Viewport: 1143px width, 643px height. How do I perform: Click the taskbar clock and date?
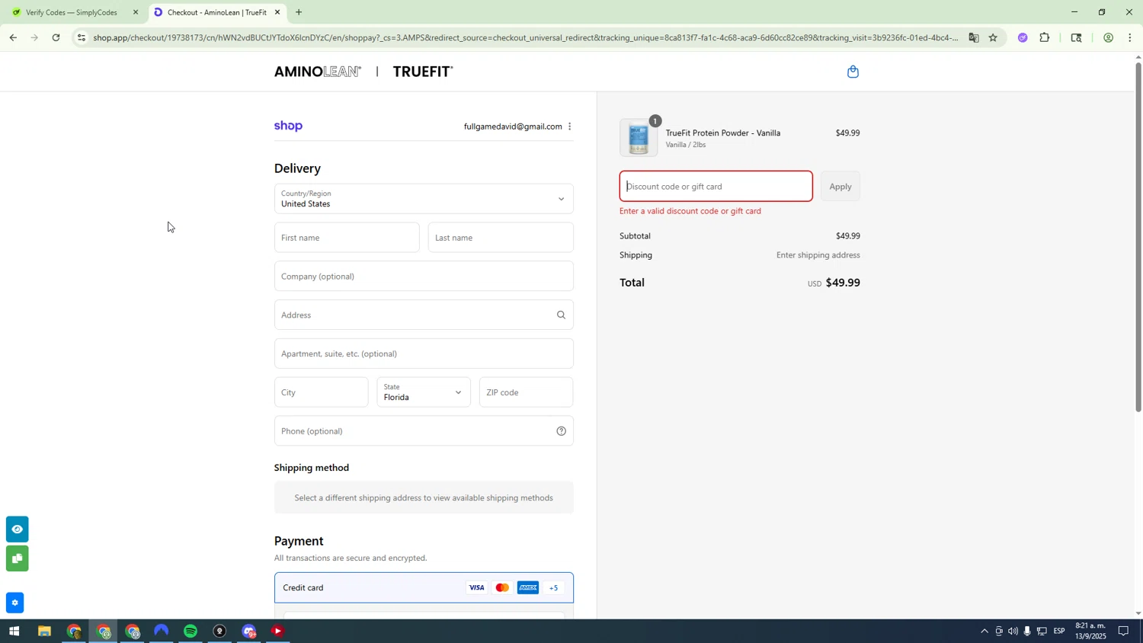tap(1090, 631)
